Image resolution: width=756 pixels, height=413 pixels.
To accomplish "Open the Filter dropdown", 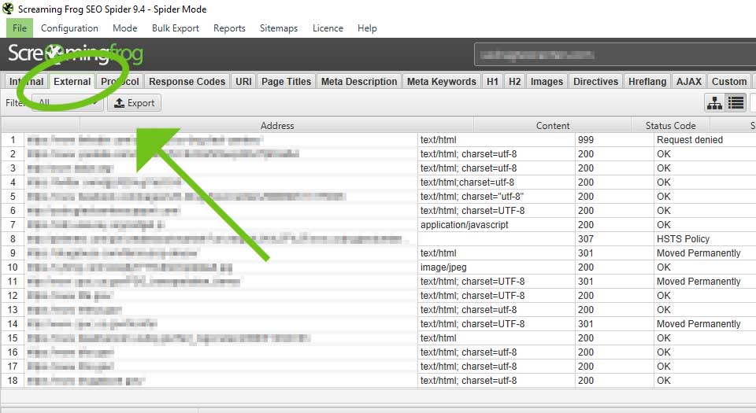I will pos(67,103).
